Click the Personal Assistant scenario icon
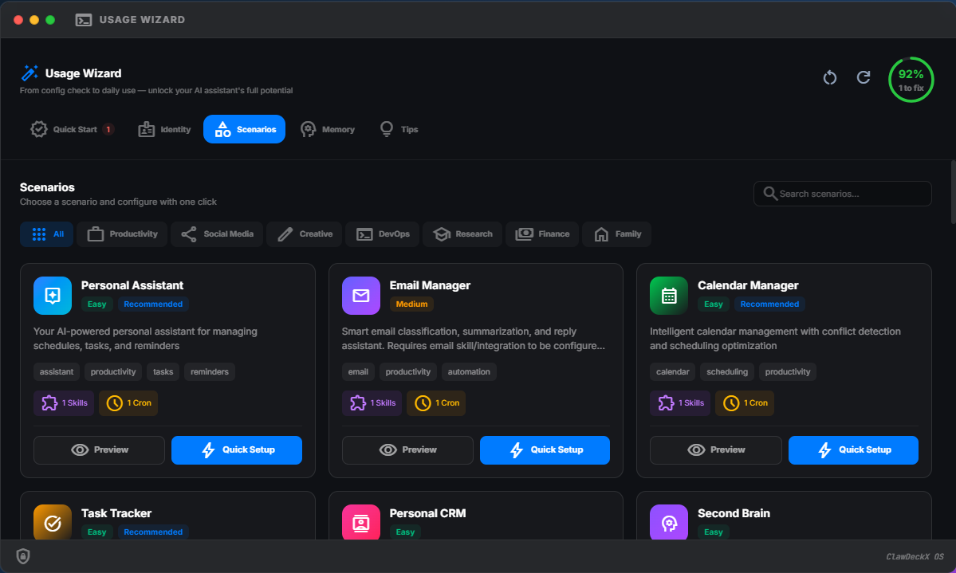 click(53, 296)
